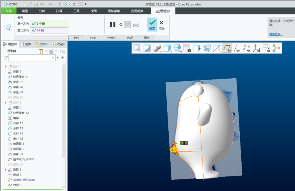Open the 分析 ribbon tab

click(x=42, y=11)
